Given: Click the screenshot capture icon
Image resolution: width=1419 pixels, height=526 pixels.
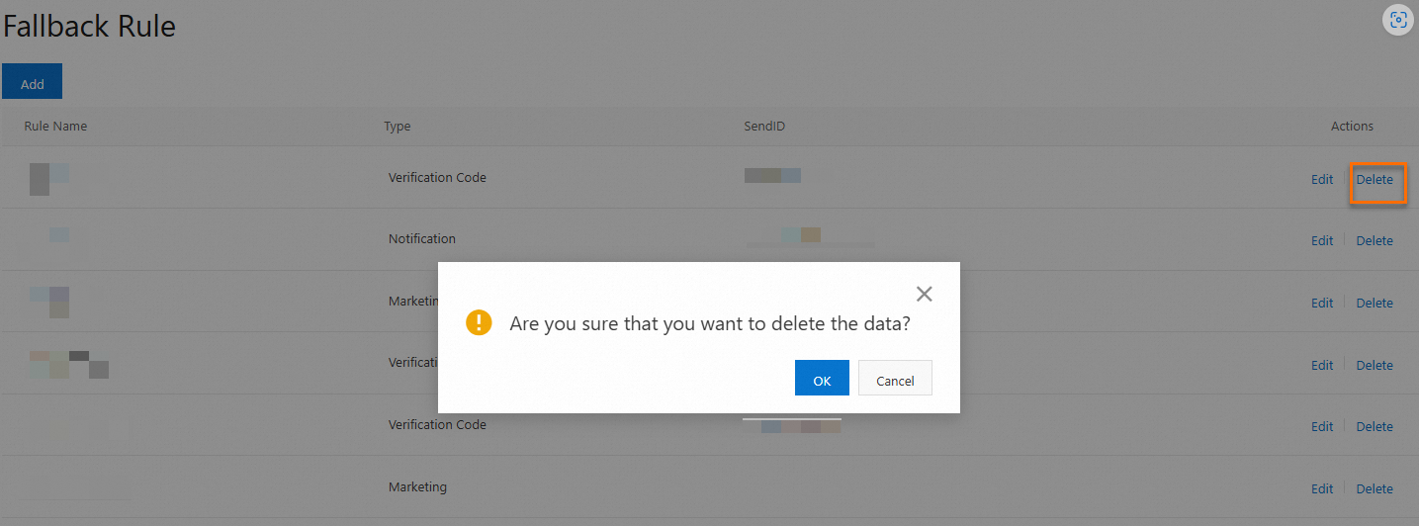Looking at the screenshot, I should click(x=1397, y=20).
